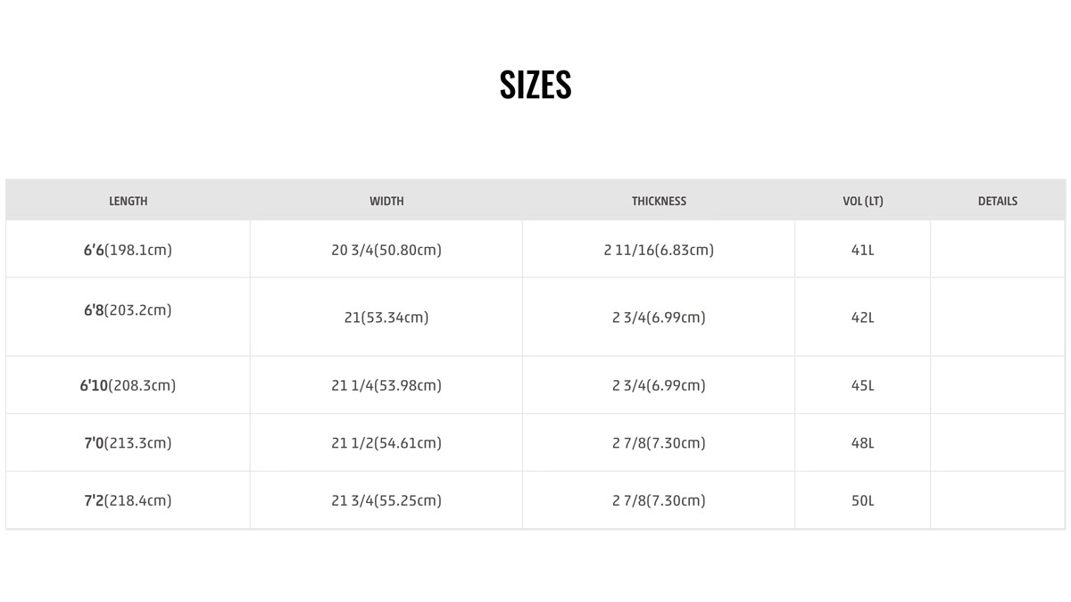Click the SIZES heading
1071x602 pixels.
click(535, 85)
